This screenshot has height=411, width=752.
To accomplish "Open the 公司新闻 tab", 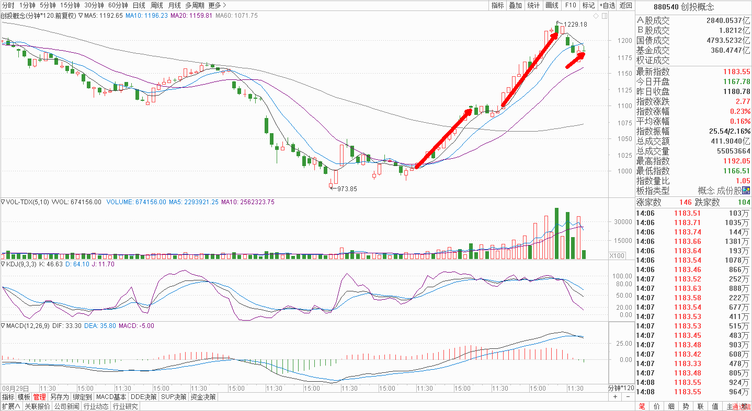I will click(x=66, y=406).
